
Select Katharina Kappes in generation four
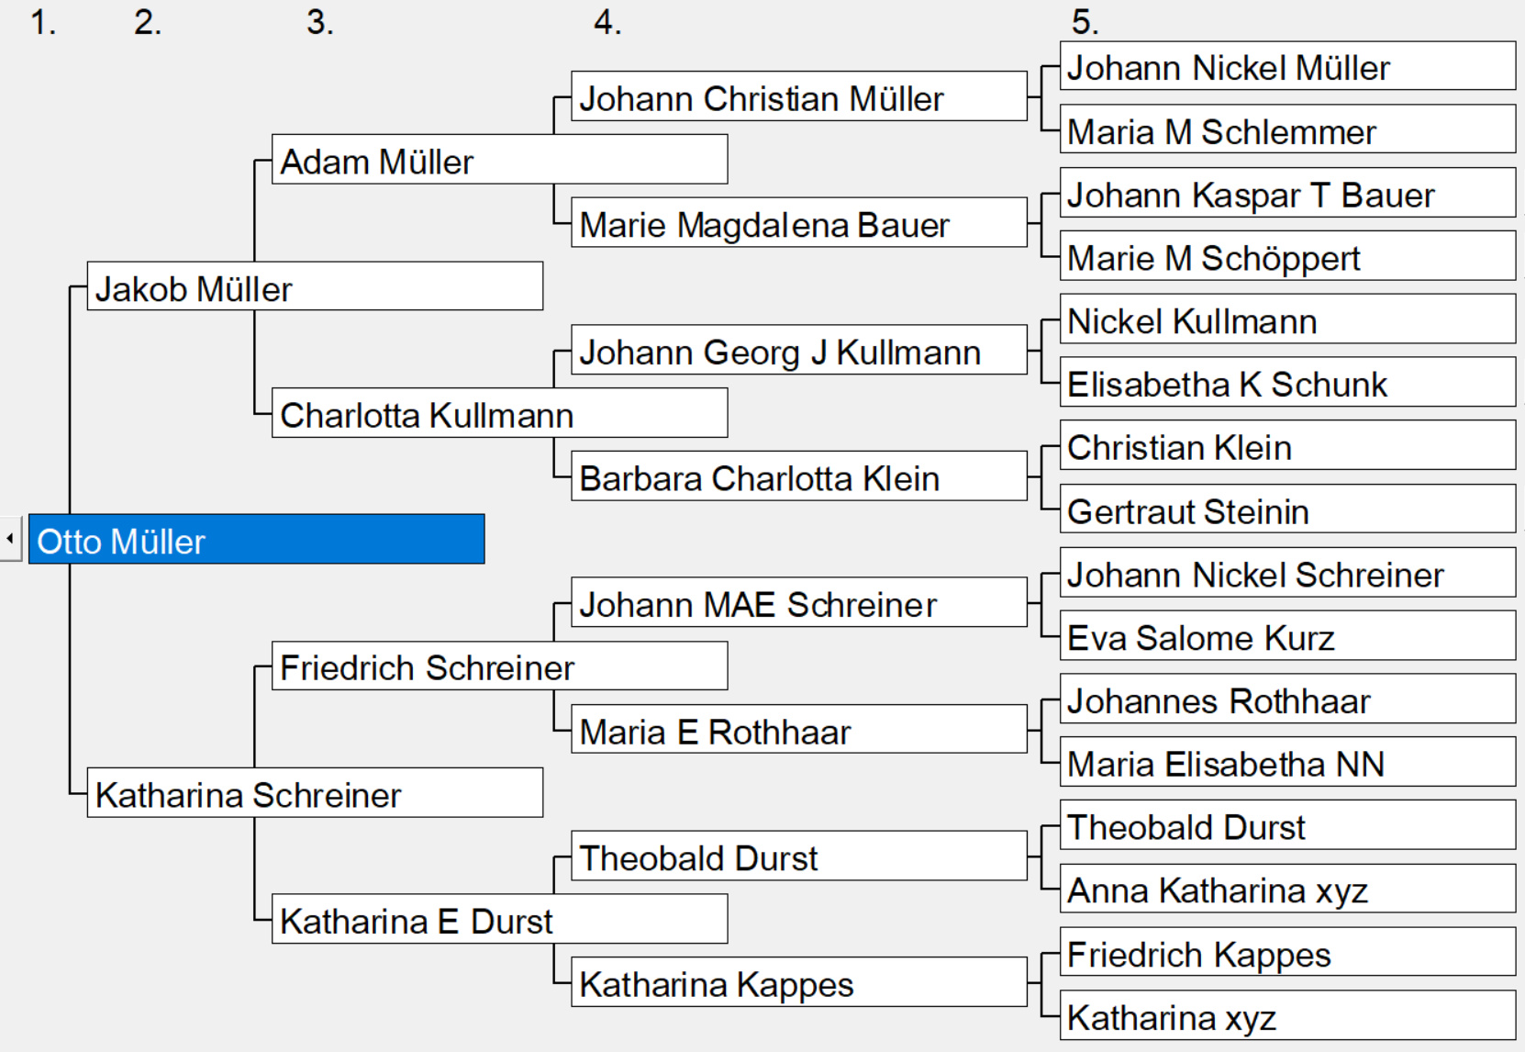pyautogui.click(x=799, y=982)
